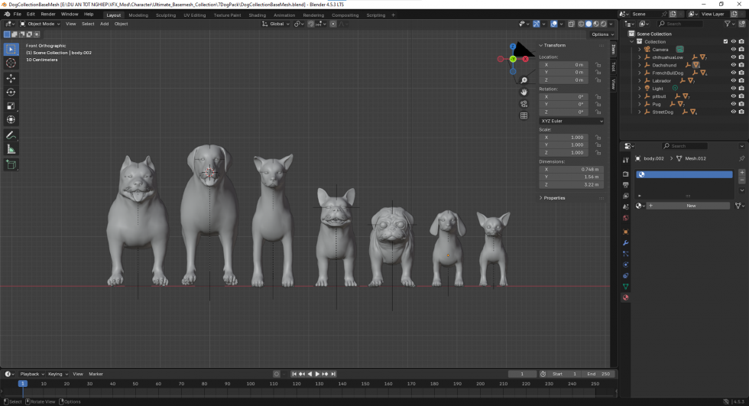Image resolution: width=749 pixels, height=406 pixels.
Task: Switch to the Sculpting workspace tab
Action: coord(165,15)
